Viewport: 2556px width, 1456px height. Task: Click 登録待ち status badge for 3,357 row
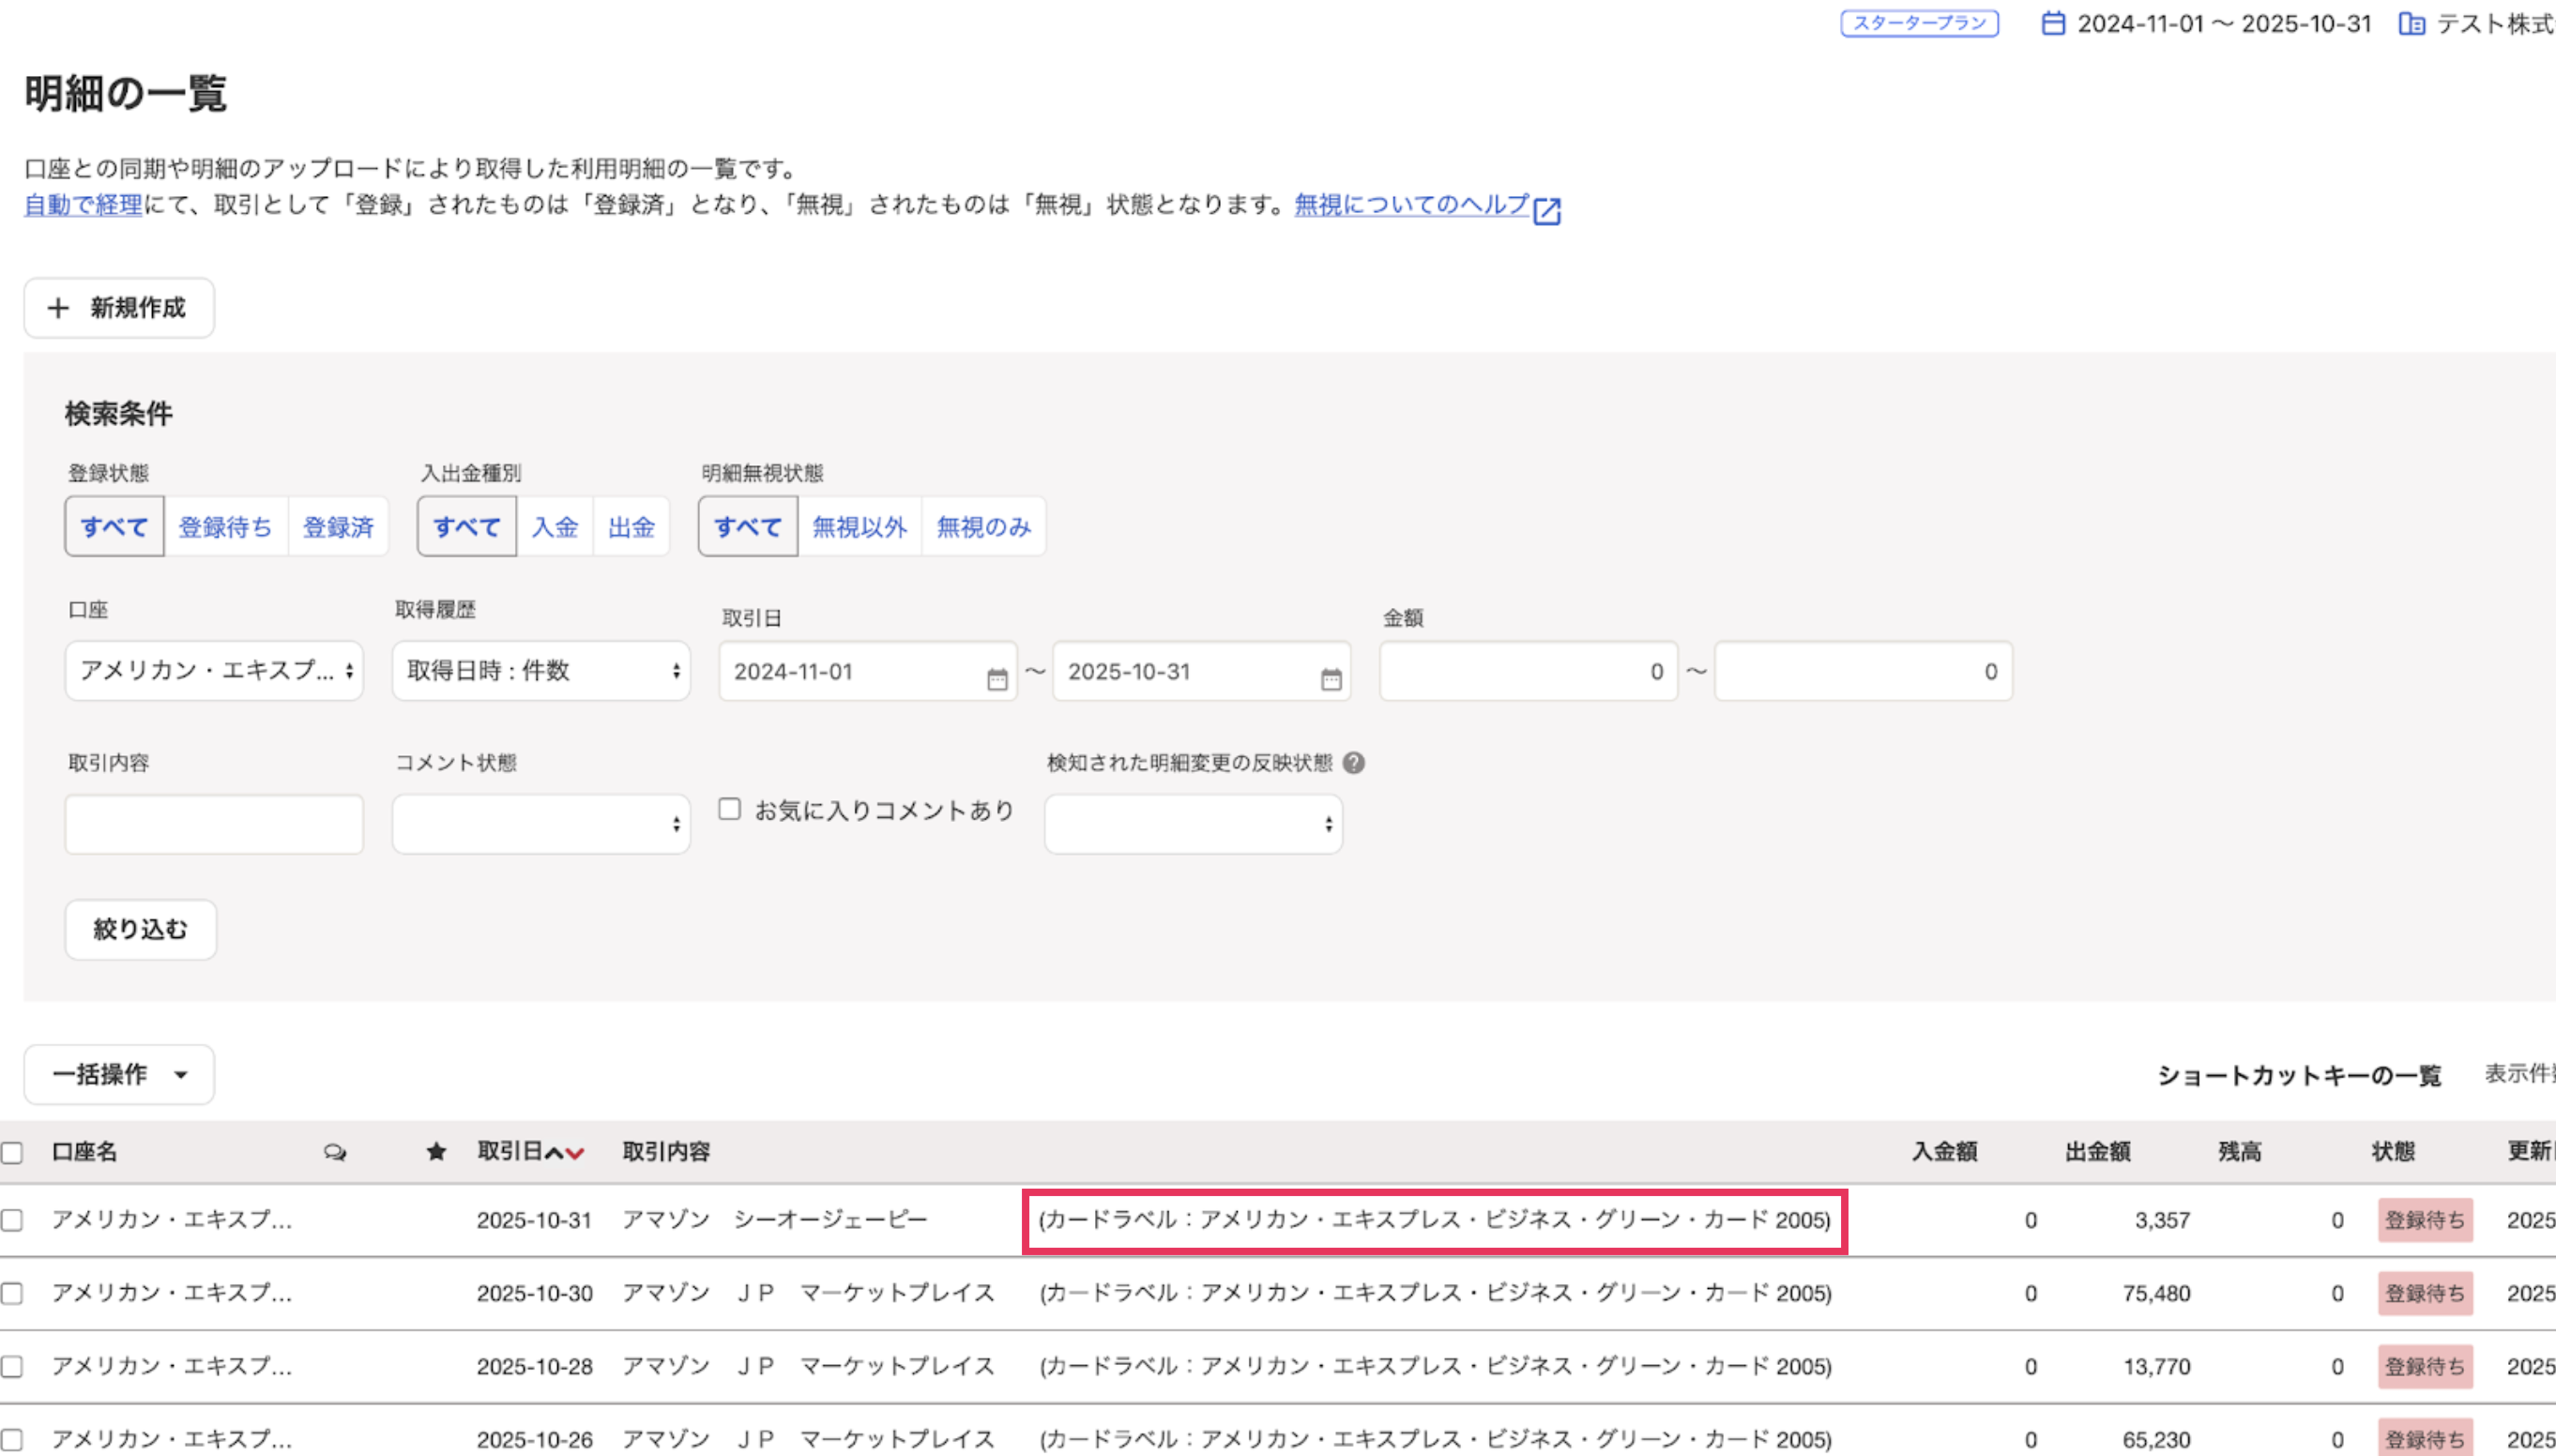pyautogui.click(x=2425, y=1220)
